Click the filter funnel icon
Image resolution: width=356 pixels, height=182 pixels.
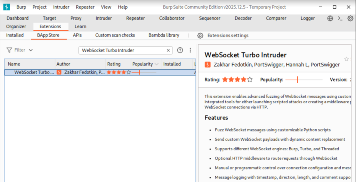tap(9, 50)
